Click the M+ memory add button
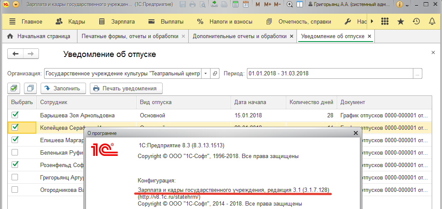The height and width of the screenshot is (209, 442). [x=268, y=5]
